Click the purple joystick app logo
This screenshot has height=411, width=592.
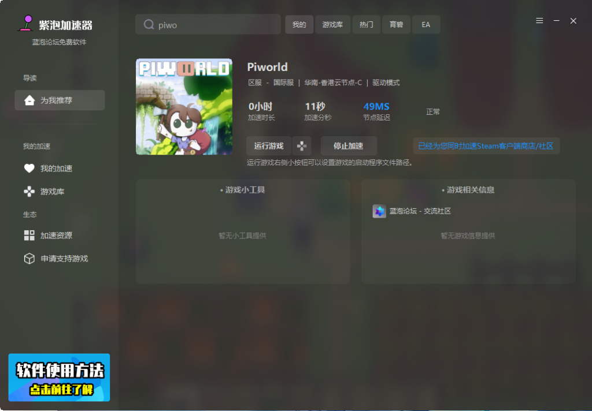click(x=27, y=23)
